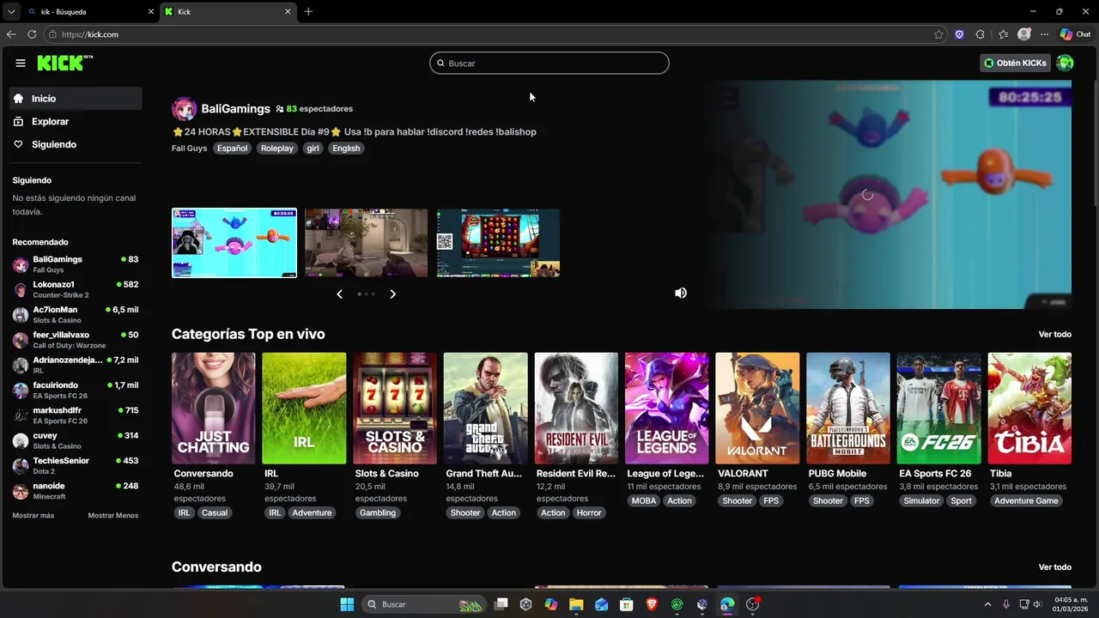Open Task View in taskbar

point(501,604)
